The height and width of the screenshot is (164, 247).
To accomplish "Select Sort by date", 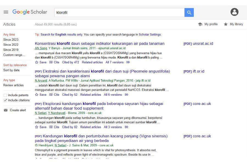I will (x=11, y=70).
